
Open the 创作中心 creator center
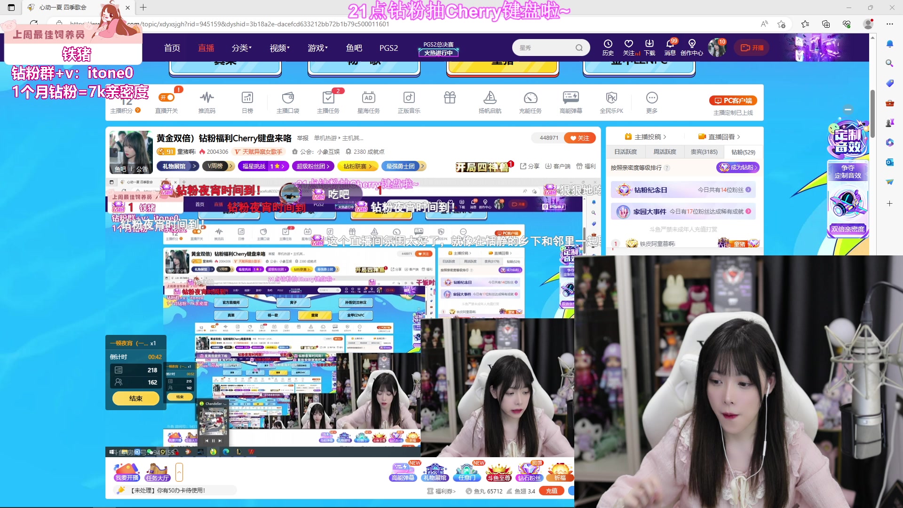coord(691,48)
